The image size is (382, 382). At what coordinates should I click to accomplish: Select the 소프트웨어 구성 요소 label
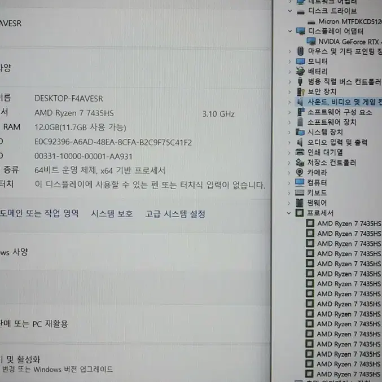point(340,112)
